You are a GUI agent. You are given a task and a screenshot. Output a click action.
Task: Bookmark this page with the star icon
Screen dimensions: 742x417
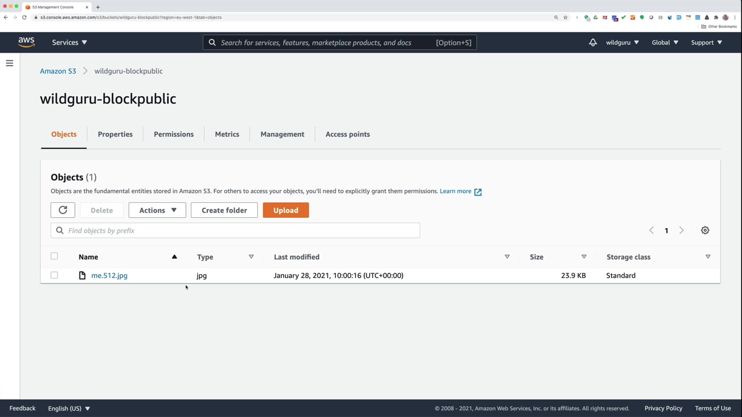coord(565,17)
